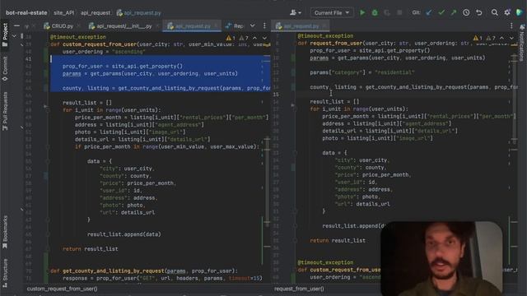Open right editor tab options menu
The height and width of the screenshot is (296, 527).
click(x=511, y=25)
